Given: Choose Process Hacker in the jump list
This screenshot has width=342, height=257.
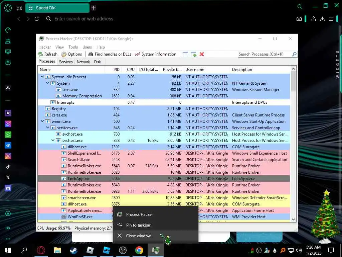Looking at the screenshot, I should point(156,215).
